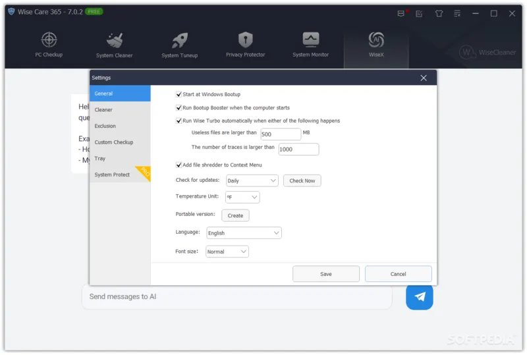
Task: Expand the Check for updates Daily dropdown
Action: (x=252, y=180)
